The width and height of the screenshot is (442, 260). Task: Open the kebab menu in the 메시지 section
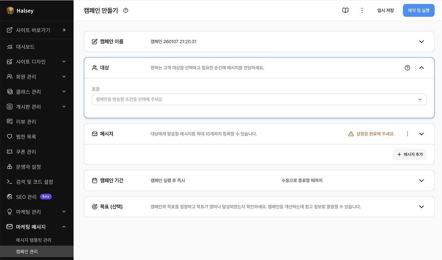point(407,134)
